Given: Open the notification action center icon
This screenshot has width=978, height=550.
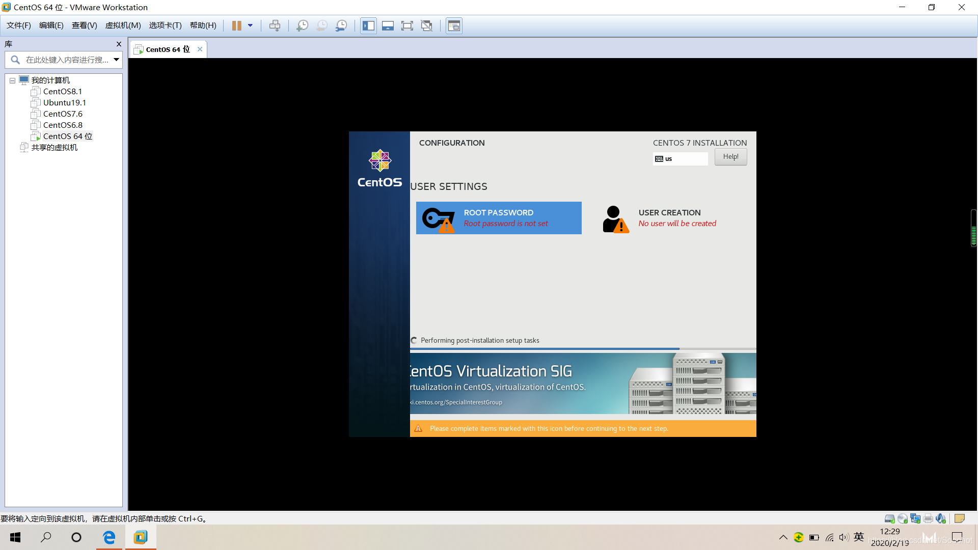Looking at the screenshot, I should tap(957, 537).
